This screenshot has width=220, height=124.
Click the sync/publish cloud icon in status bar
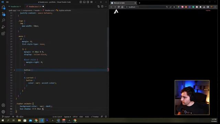point(13,117)
